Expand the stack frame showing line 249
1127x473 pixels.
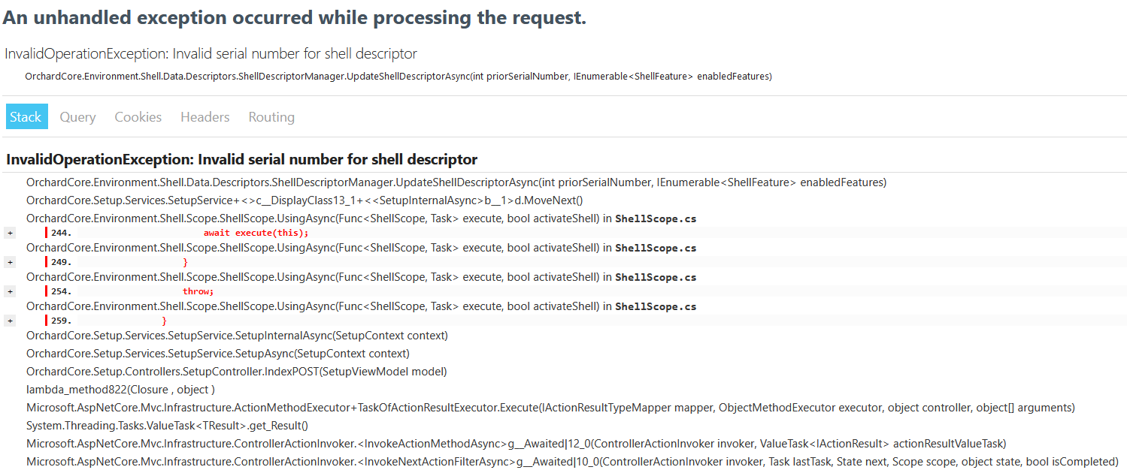(9, 261)
